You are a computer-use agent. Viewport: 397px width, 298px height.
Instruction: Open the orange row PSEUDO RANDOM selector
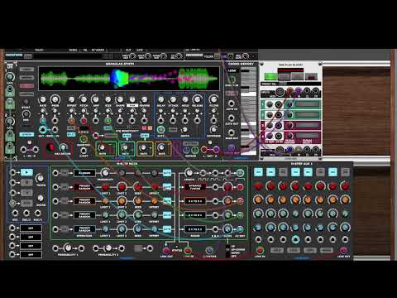[x=84, y=201]
